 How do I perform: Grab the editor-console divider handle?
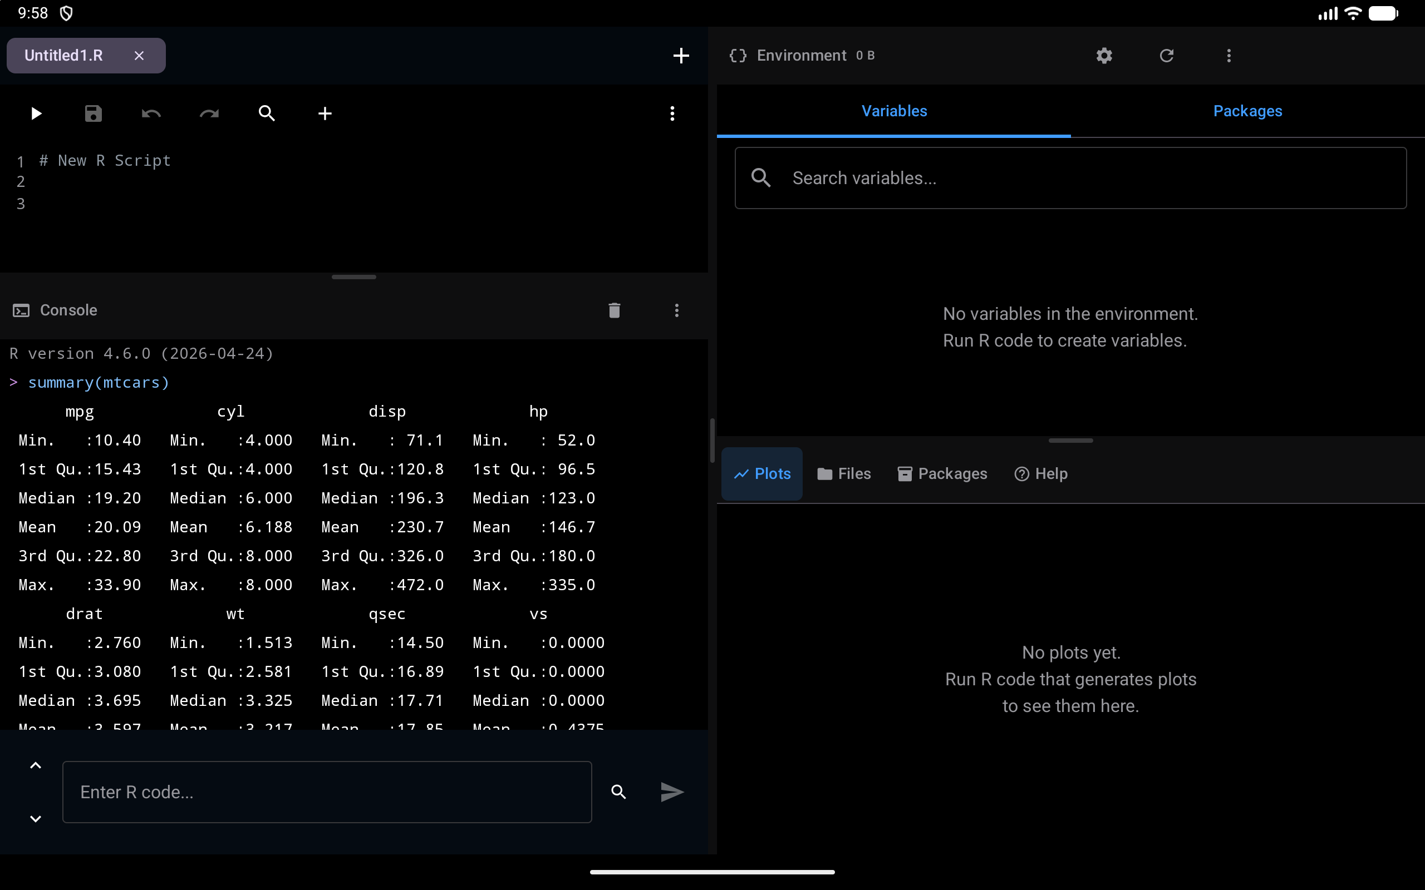click(x=354, y=276)
